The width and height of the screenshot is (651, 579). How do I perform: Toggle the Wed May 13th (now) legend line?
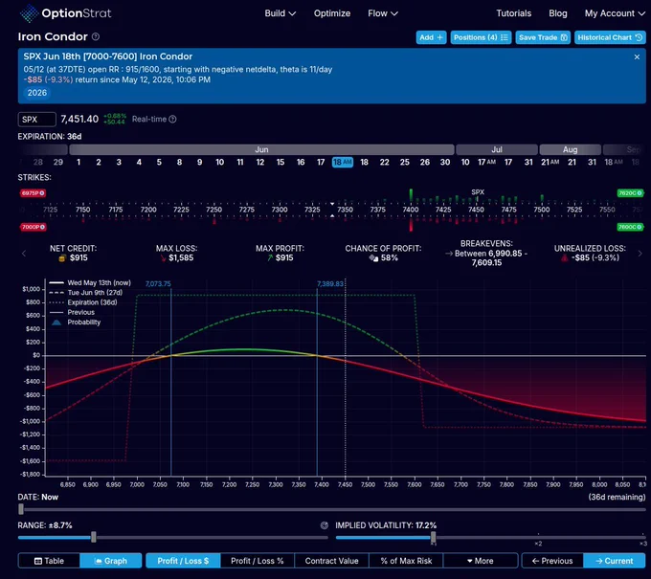[x=90, y=282]
